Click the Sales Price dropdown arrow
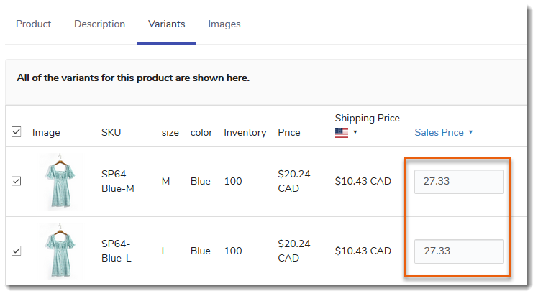 [x=470, y=132]
